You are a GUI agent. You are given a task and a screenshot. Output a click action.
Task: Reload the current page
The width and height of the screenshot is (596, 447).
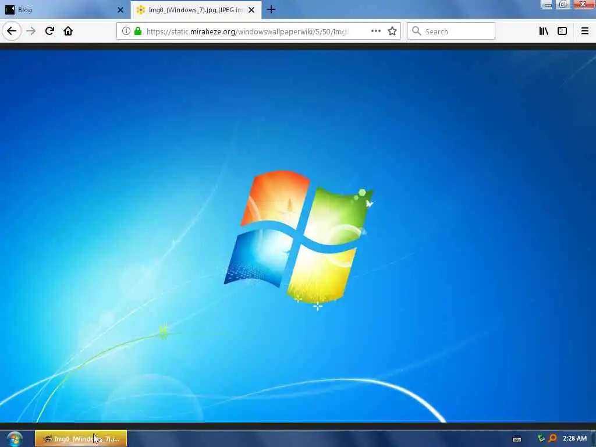point(49,31)
